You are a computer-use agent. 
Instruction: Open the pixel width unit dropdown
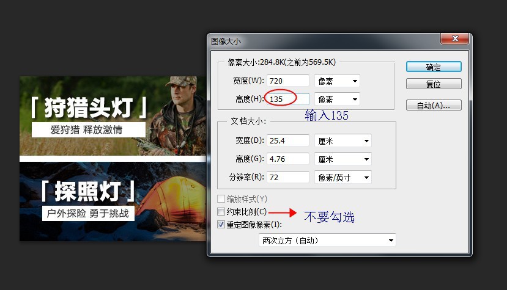[x=337, y=81]
